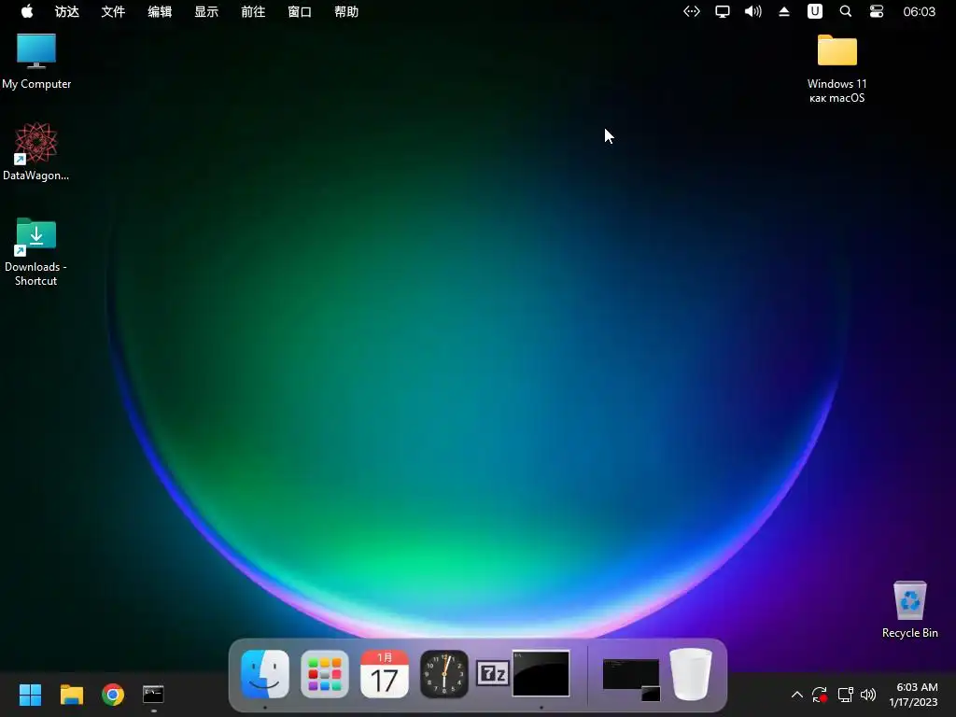Open the 窗口 menu
The height and width of the screenshot is (717, 956).
(x=300, y=11)
